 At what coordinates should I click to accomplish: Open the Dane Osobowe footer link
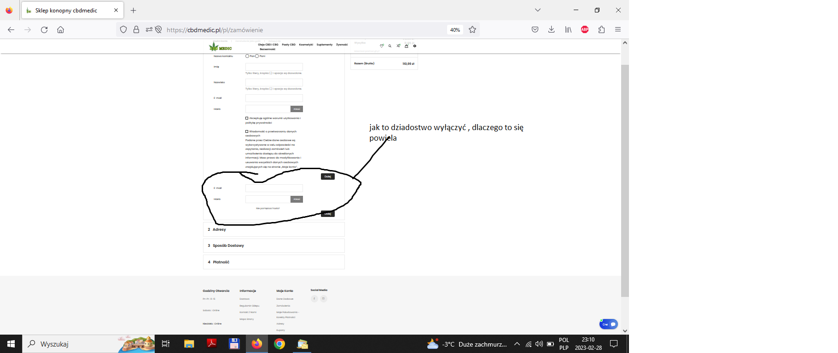[x=285, y=299]
